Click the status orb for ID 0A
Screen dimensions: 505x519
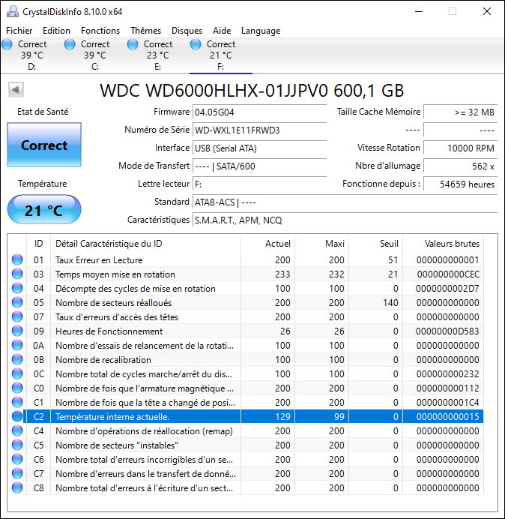(x=17, y=345)
